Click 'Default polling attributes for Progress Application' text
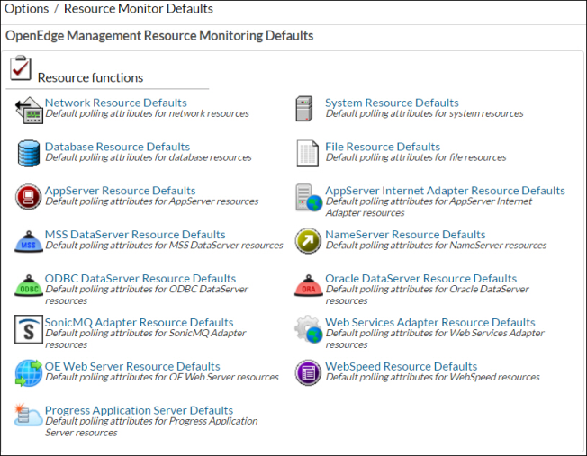 pos(151,421)
